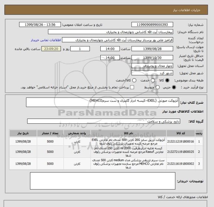Click the unit کارتن in row 2

tap(77, 152)
